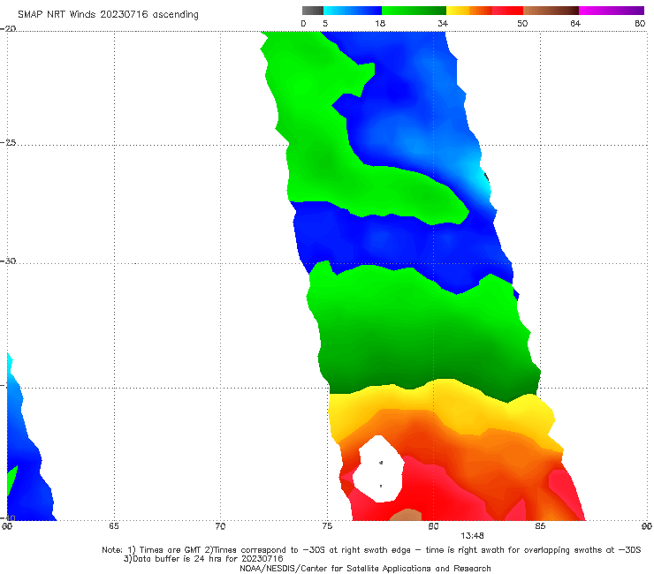
Task: Click the longitude axis label '75'
Action: (x=327, y=526)
